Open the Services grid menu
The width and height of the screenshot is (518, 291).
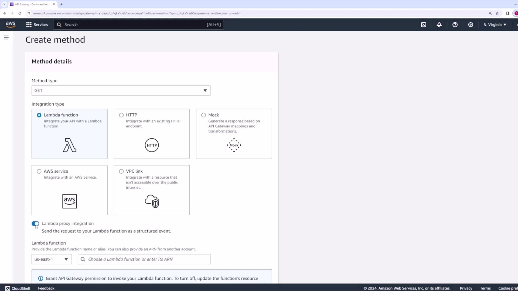coord(37,25)
